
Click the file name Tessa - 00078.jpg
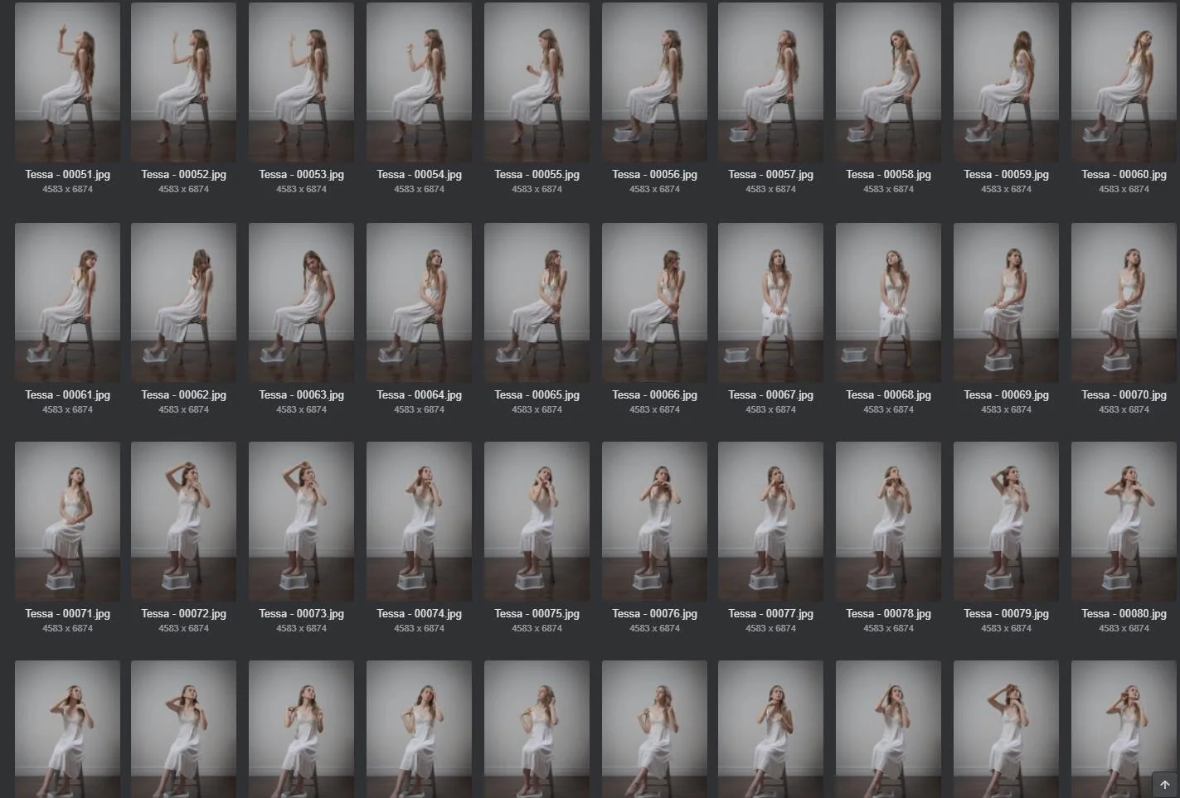coord(888,614)
